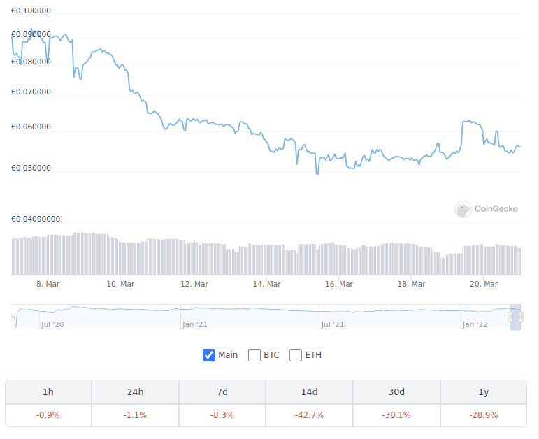Click Jul '20 on the navigator timeline
539x439 pixels.
52,324
